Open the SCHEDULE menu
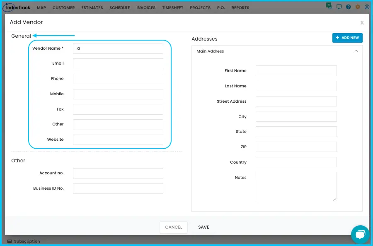This screenshot has width=373, height=246. 120,8
